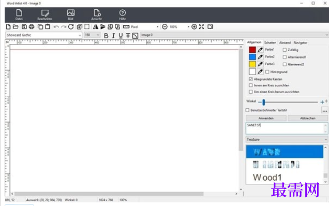Pick Farbe3 color with eyedropper

pos(260,64)
